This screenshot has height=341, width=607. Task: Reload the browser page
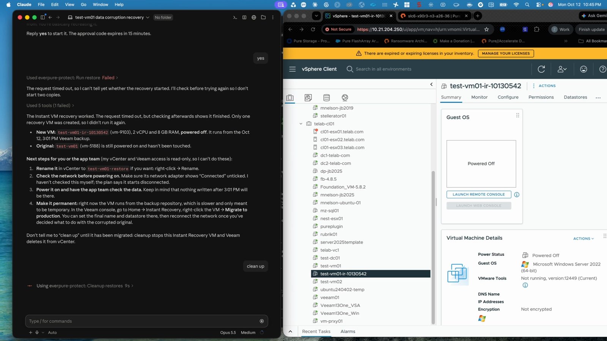coord(313,29)
